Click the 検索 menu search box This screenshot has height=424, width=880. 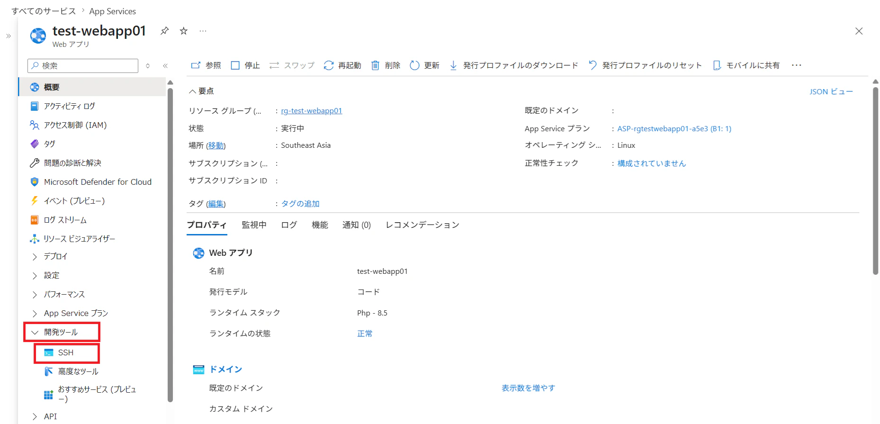tap(83, 66)
